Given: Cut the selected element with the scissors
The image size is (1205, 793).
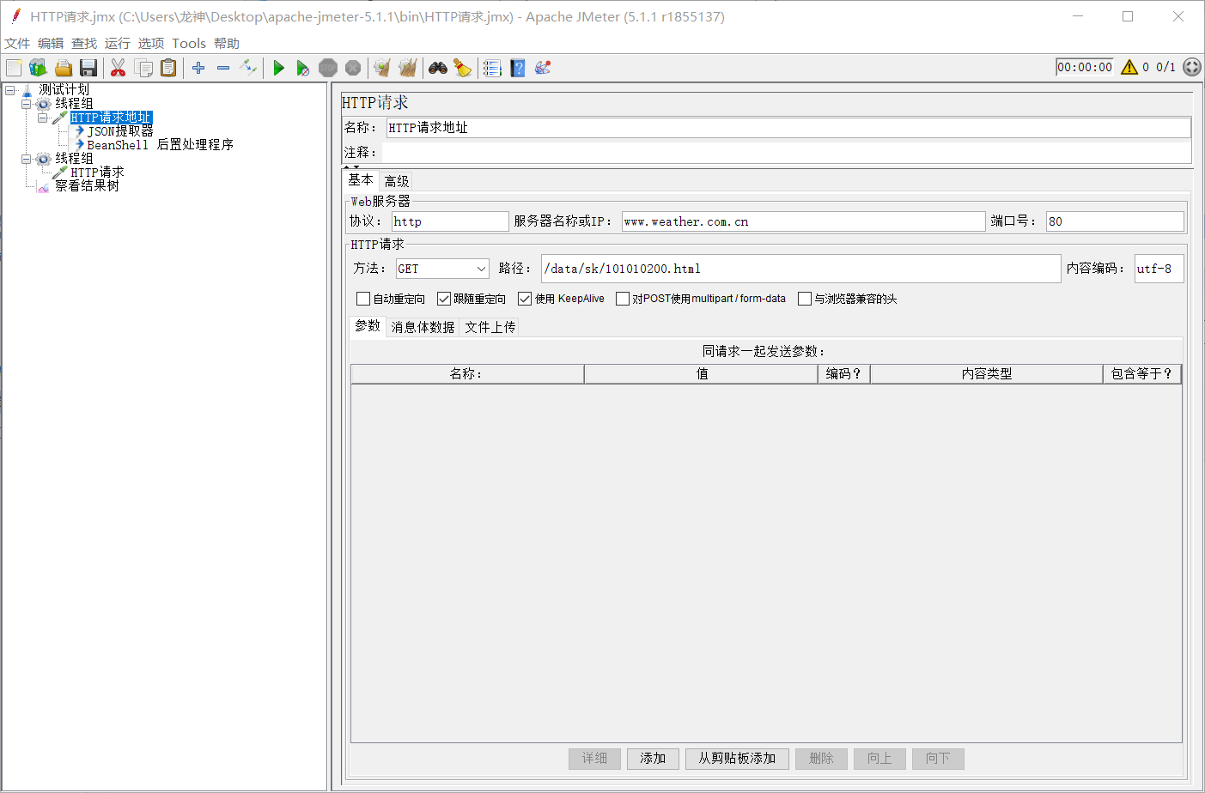Looking at the screenshot, I should click(x=118, y=68).
